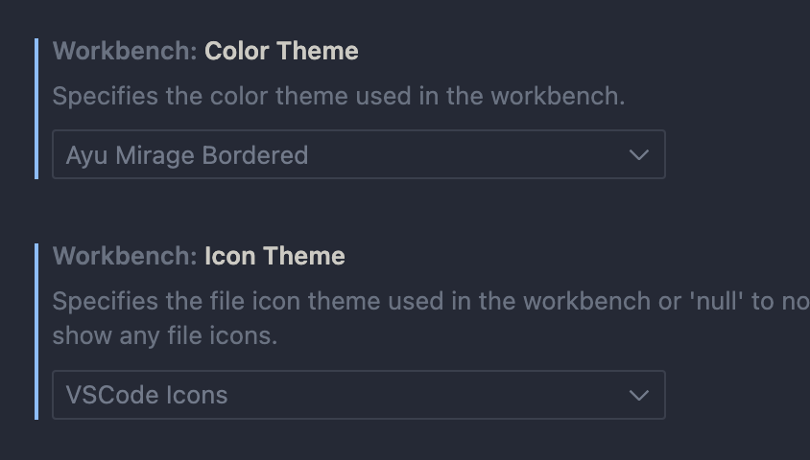Click the blue modified indicator beside Icon Theme
Image resolution: width=810 pixels, height=460 pixels.
[36, 331]
